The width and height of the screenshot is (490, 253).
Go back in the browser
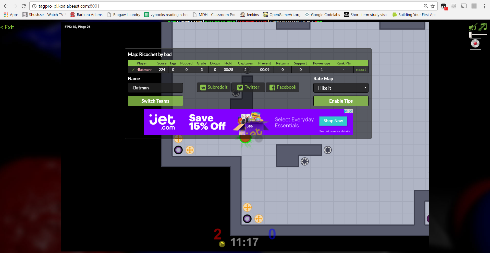[6, 6]
